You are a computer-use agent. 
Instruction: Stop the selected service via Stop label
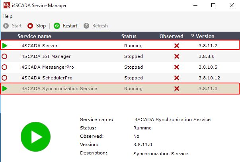(41, 26)
